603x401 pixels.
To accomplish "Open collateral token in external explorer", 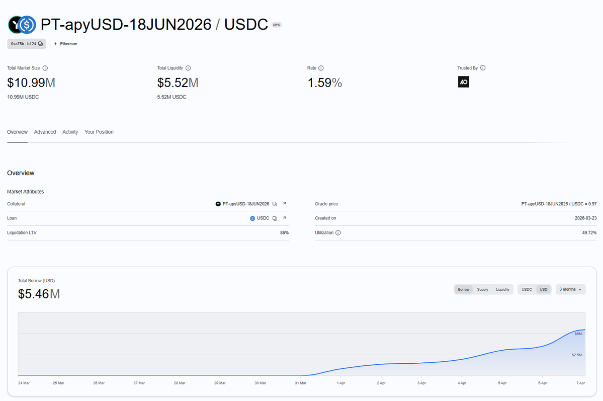I will pyautogui.click(x=285, y=204).
